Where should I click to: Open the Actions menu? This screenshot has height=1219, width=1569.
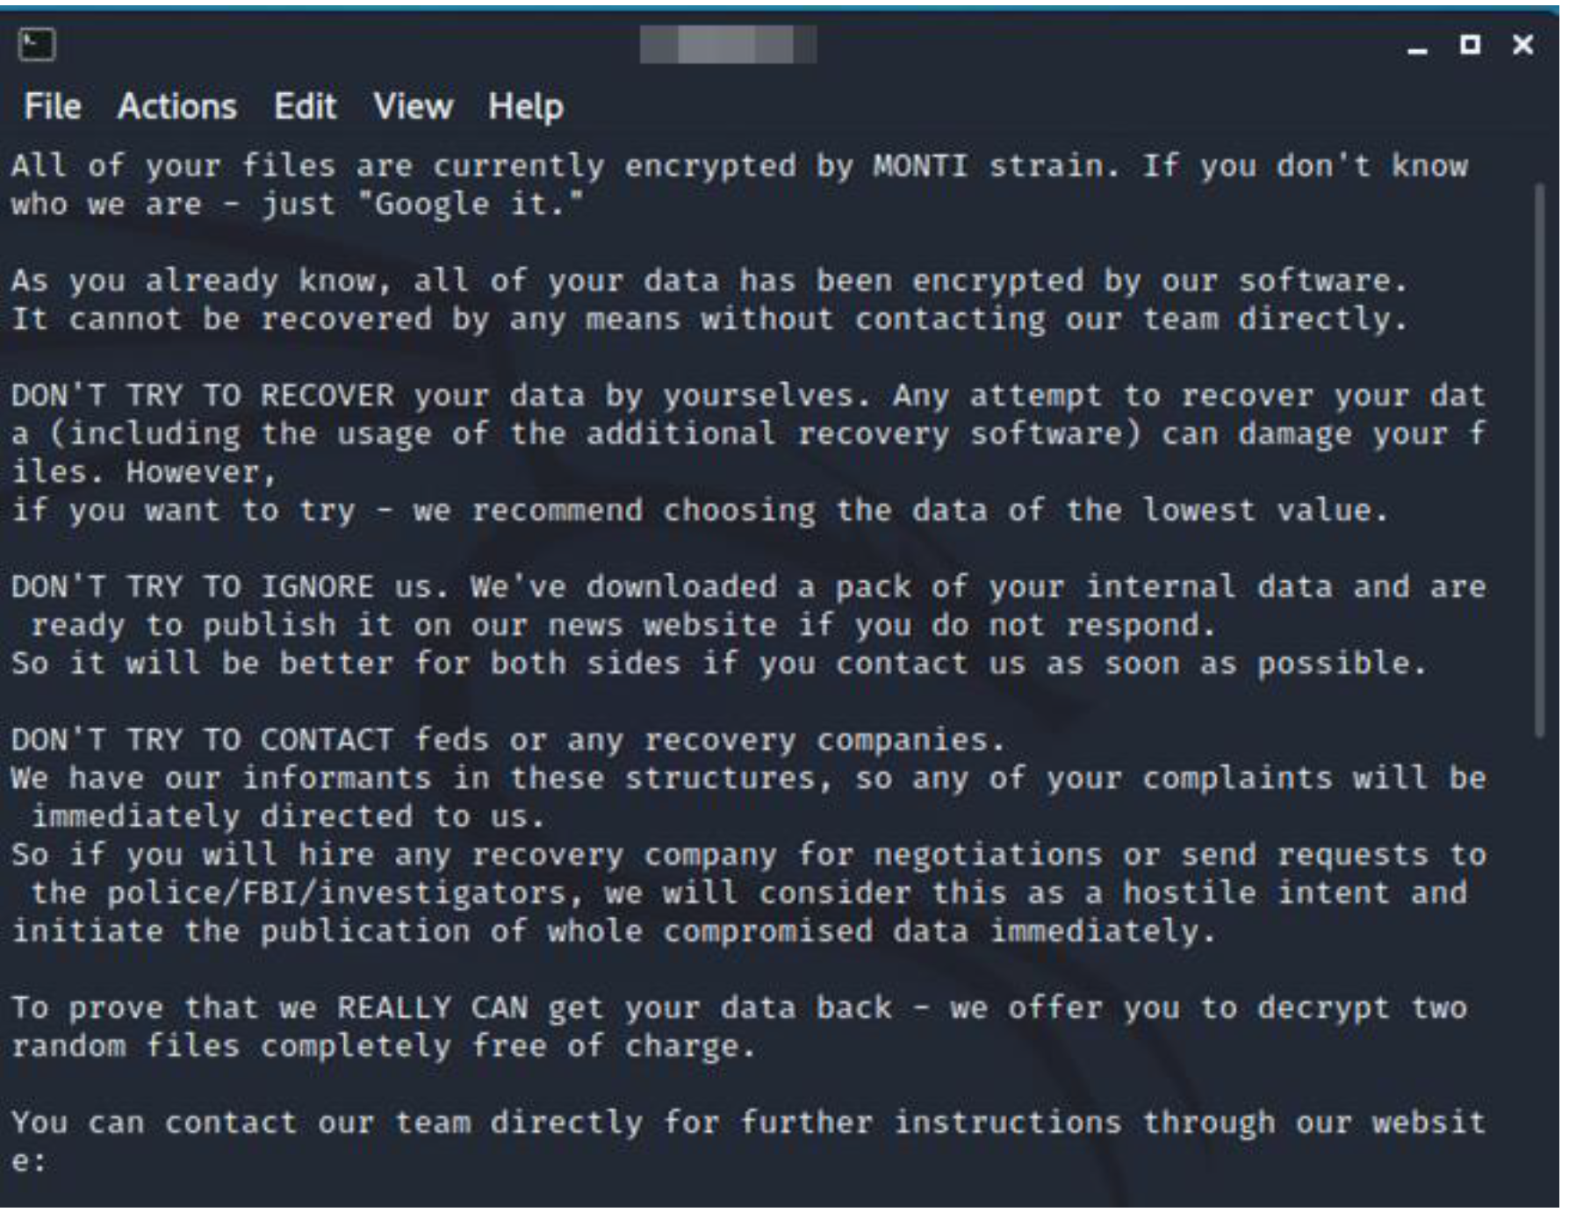(x=177, y=107)
